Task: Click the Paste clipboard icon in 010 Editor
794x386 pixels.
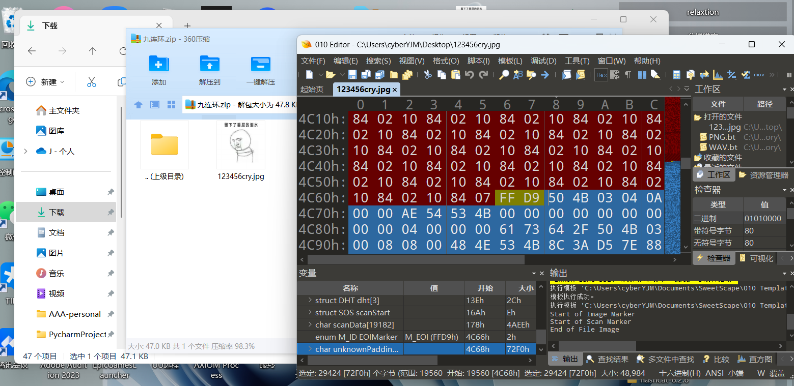Action: coord(456,75)
